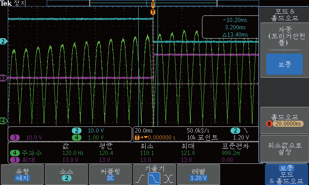This screenshot has height=185, width=309.
Task: Open the 유형 에지 trigger type menu
Action: point(22,175)
